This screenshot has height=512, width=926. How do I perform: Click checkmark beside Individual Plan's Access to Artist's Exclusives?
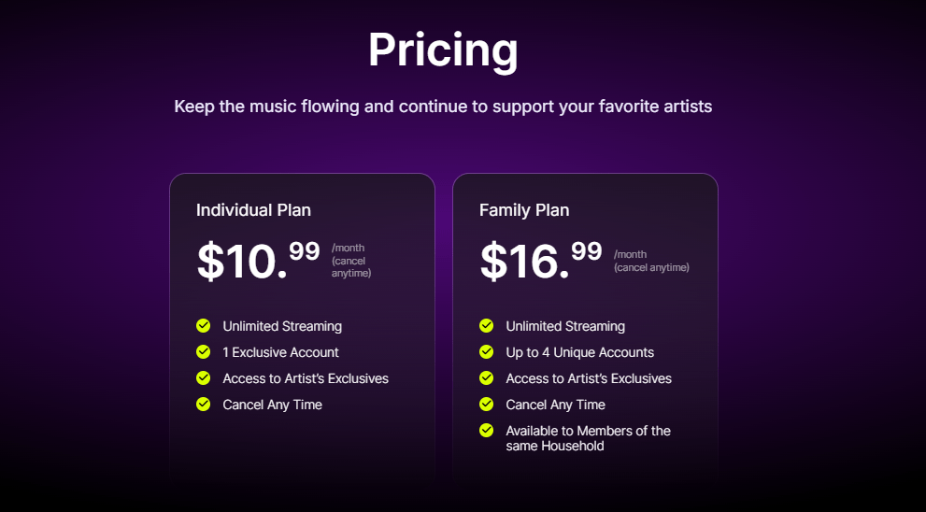[203, 378]
